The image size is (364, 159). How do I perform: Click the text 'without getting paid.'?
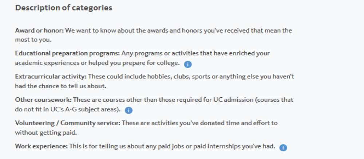pos(46,132)
